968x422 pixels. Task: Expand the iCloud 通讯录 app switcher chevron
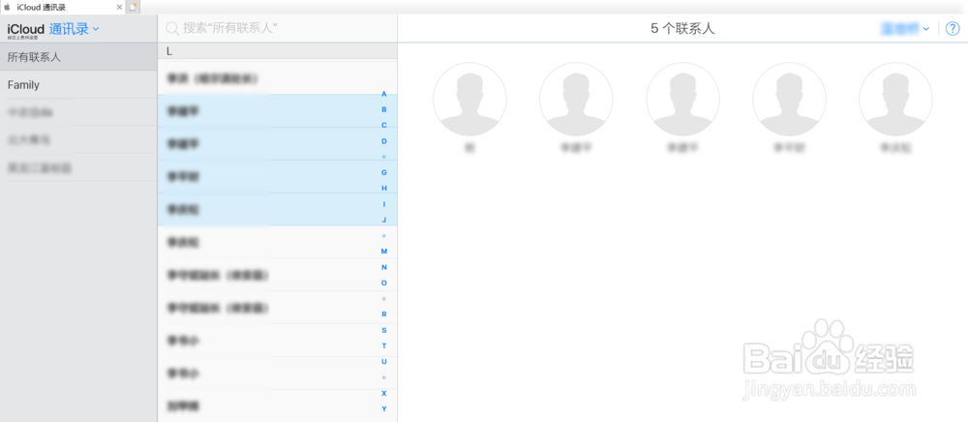[96, 29]
